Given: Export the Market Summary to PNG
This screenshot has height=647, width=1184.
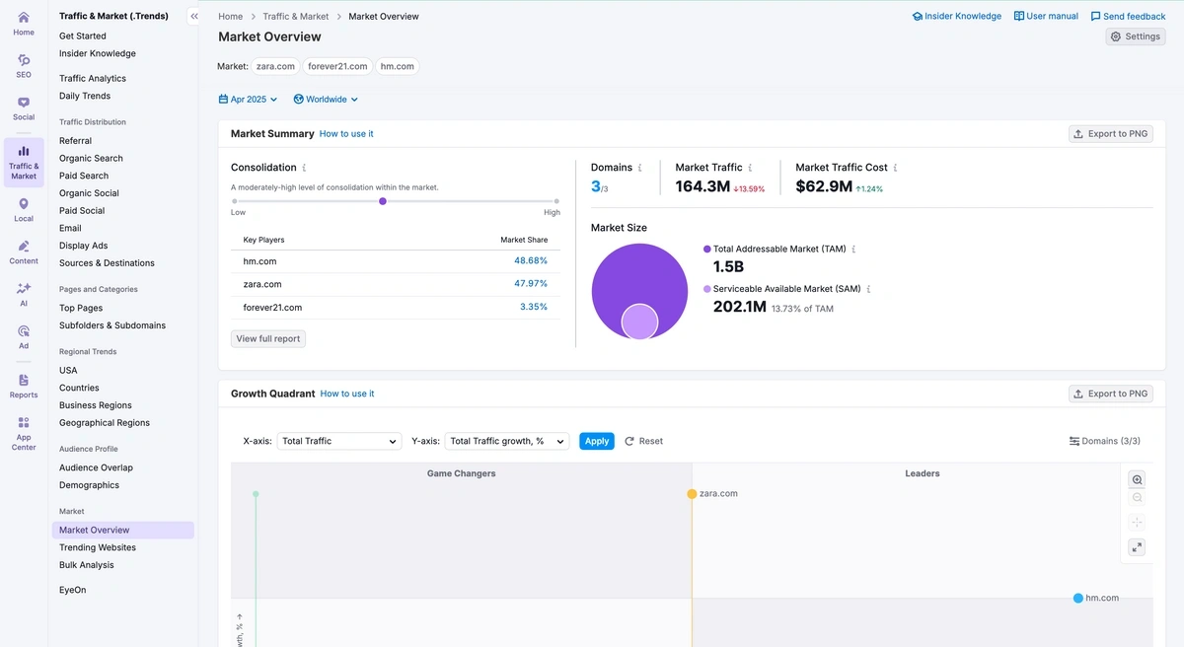Looking at the screenshot, I should click(x=1110, y=133).
